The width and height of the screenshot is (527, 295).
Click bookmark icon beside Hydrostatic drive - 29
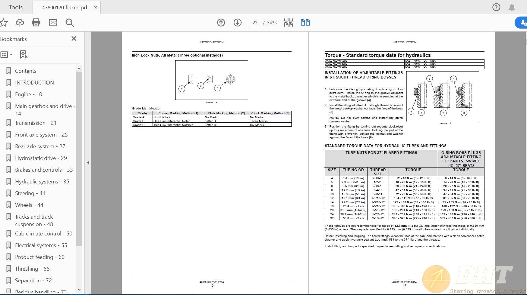click(x=9, y=158)
